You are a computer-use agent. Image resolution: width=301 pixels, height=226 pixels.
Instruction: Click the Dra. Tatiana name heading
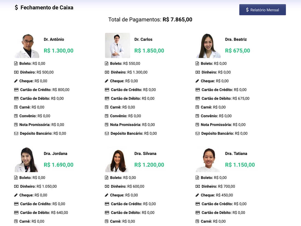click(236, 154)
